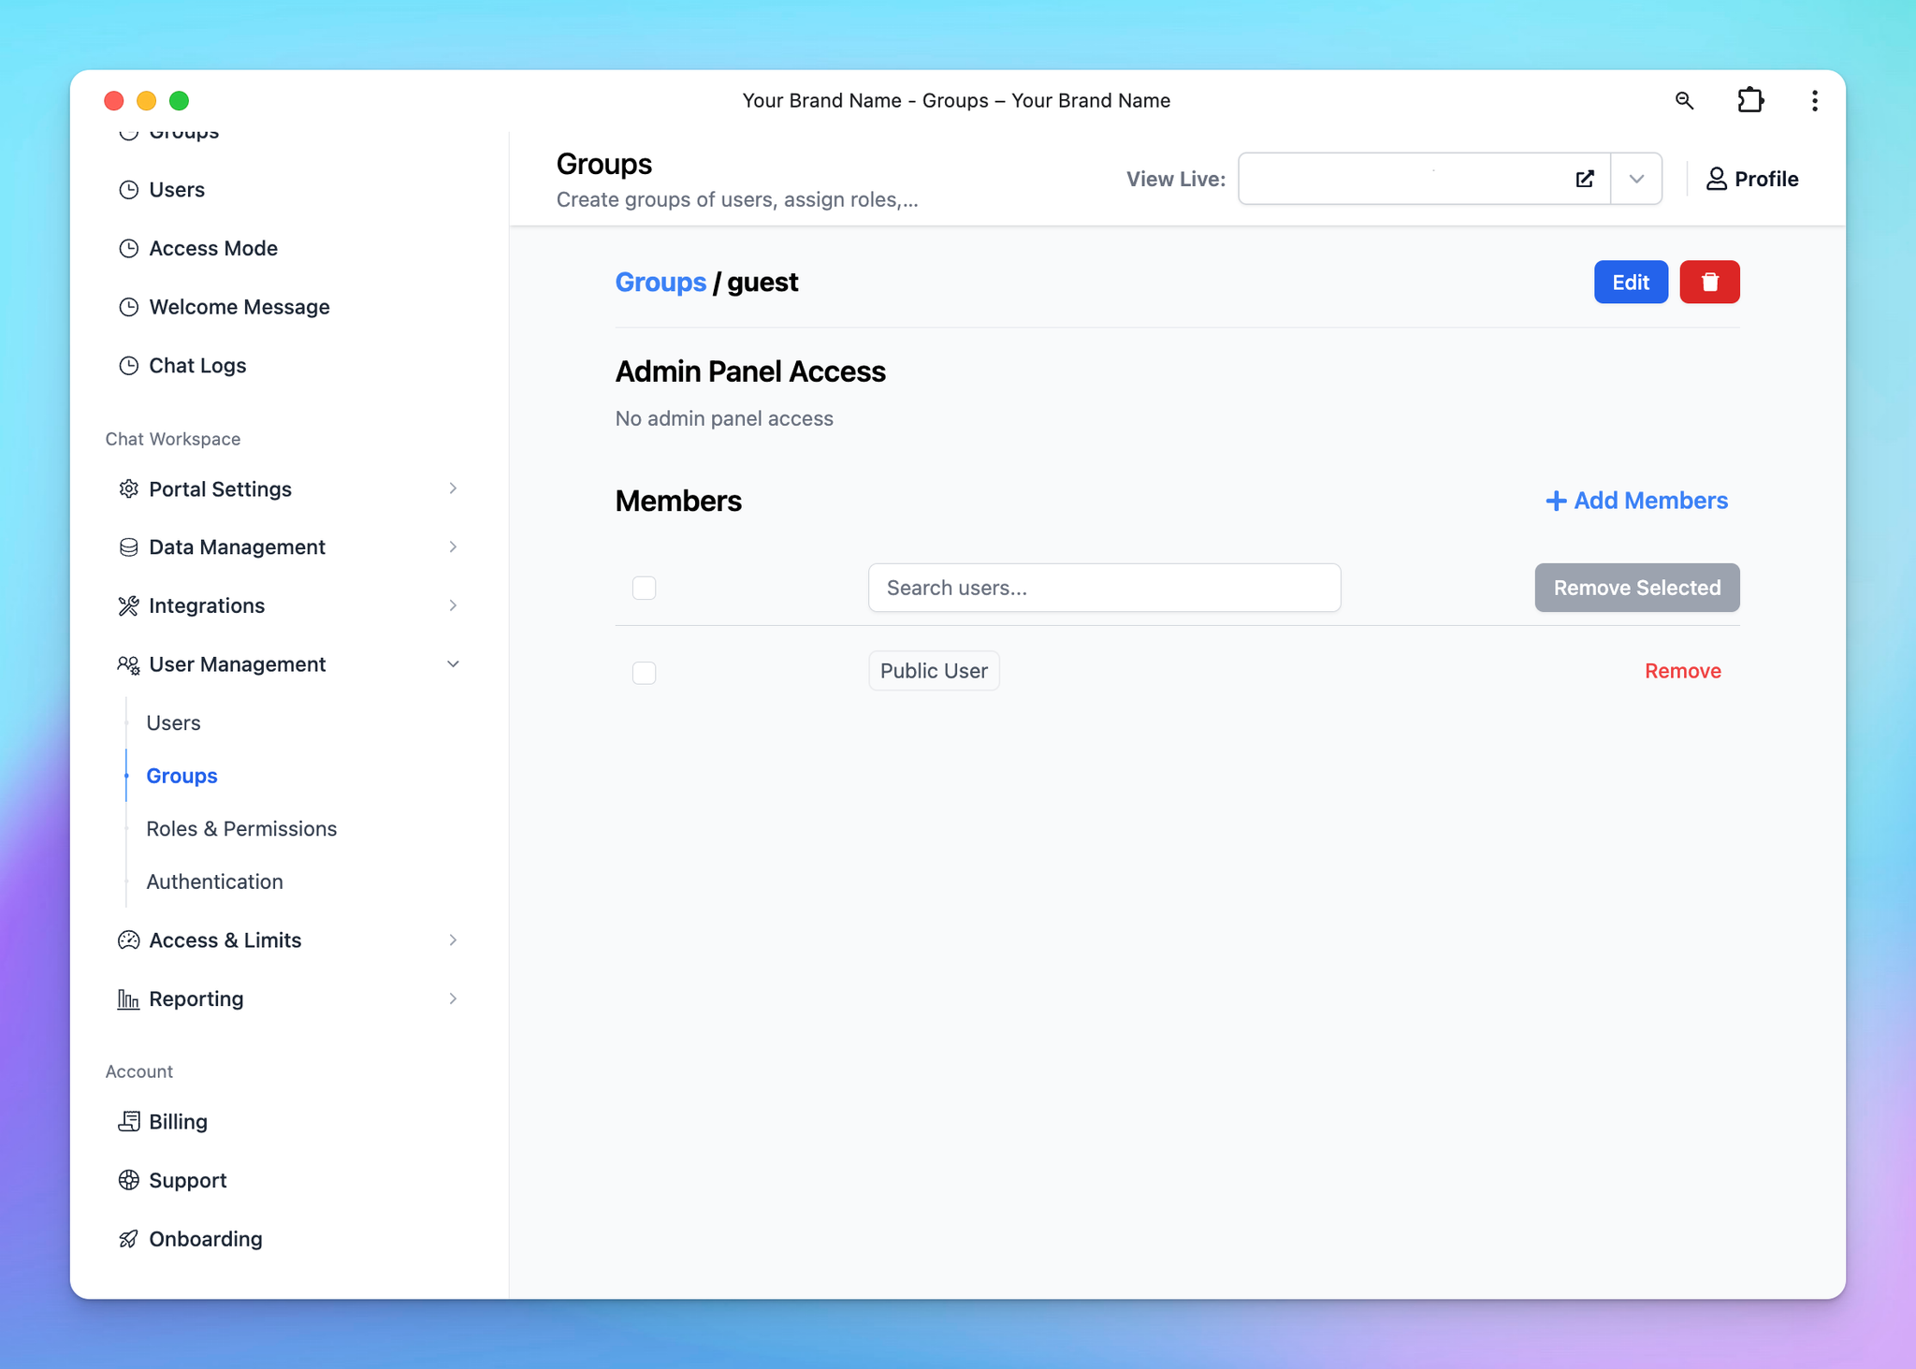Open Roles & Permissions submenu item
1916x1369 pixels.
coord(241,829)
